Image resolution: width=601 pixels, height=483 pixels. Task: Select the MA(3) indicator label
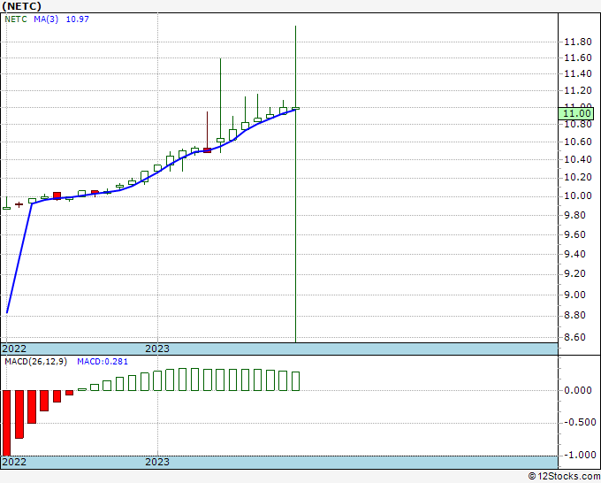tap(46, 19)
